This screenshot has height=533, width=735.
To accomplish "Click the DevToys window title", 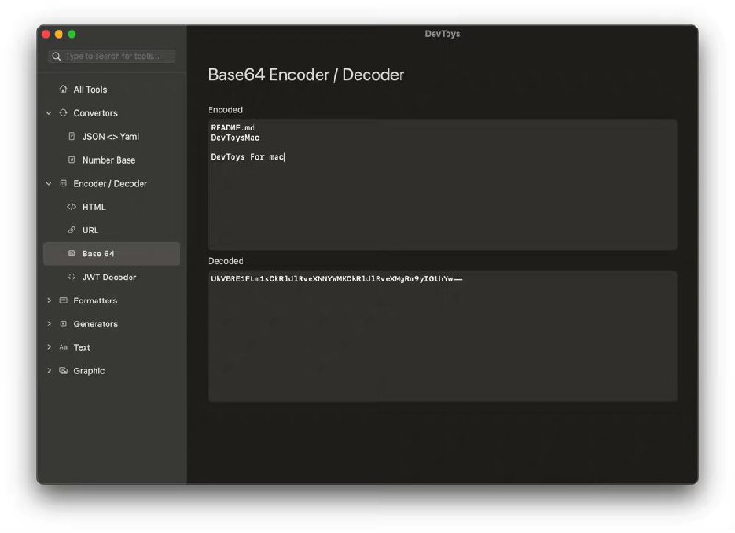I will click(443, 34).
